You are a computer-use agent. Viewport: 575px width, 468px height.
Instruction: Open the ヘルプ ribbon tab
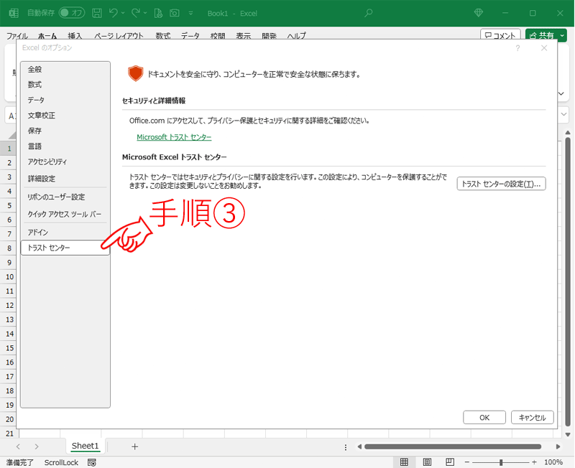tap(296, 35)
